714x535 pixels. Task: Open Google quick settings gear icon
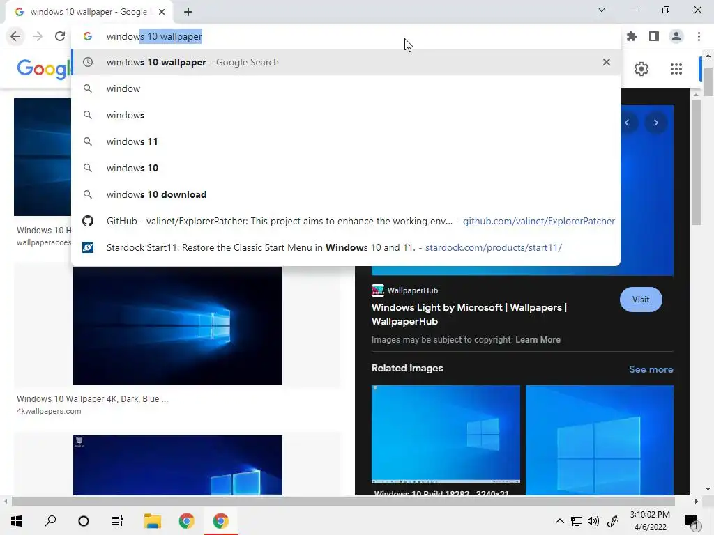(x=641, y=69)
